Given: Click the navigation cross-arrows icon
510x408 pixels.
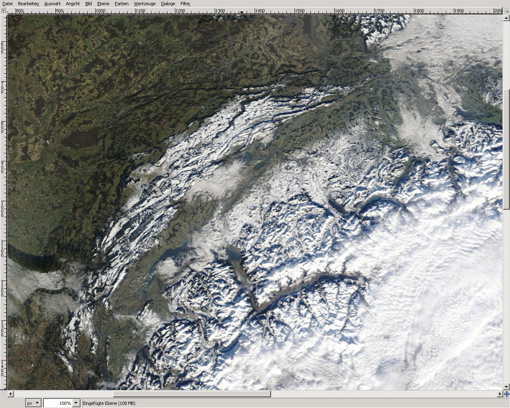Looking at the screenshot, I should [506, 394].
